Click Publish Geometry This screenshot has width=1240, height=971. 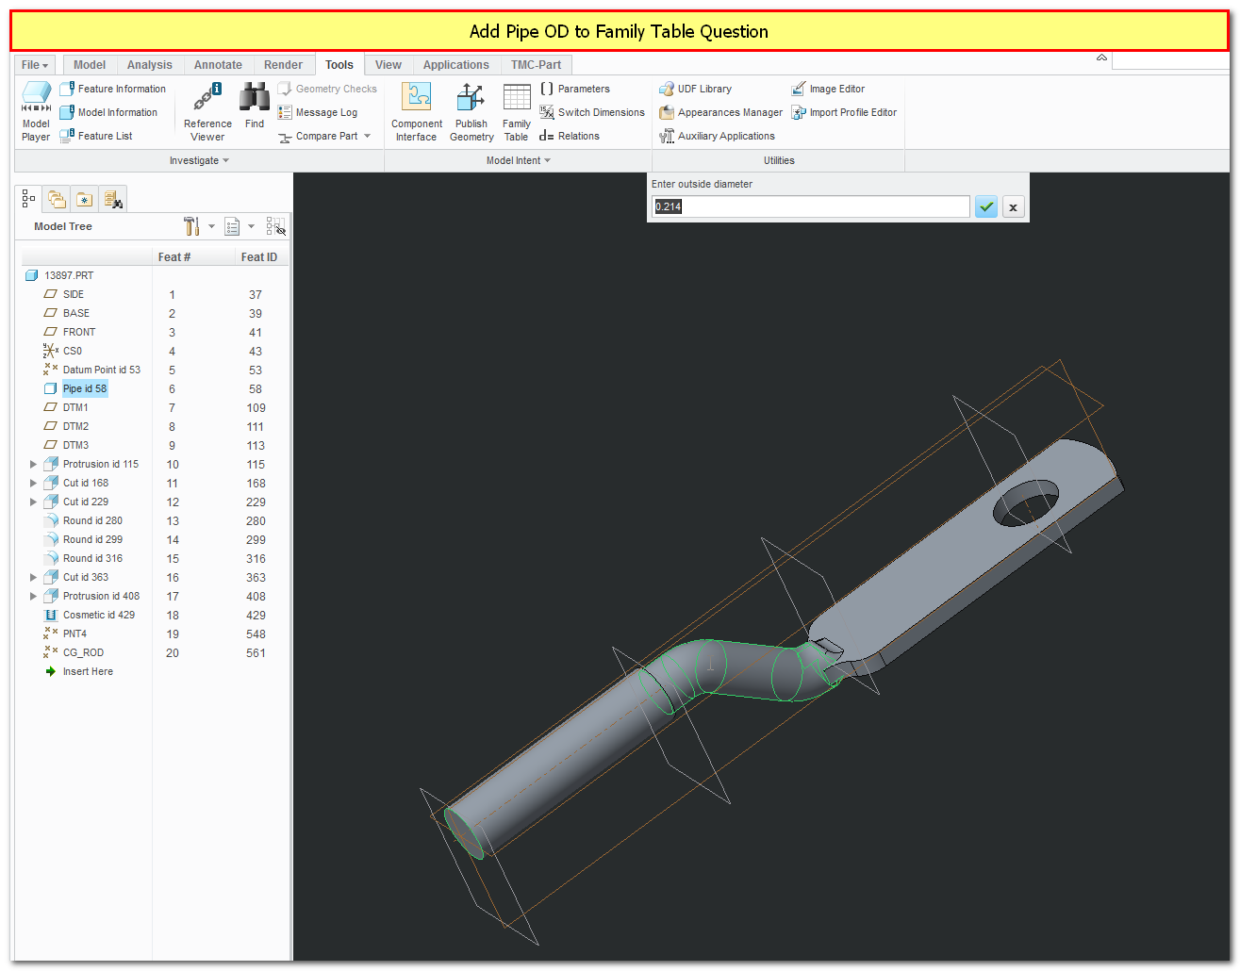pos(471,111)
